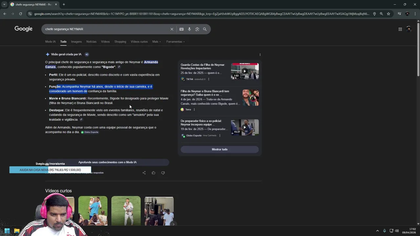Open the Chrome three-dot menu
Image resolution: width=420 pixels, height=236 pixels.
[415, 14]
